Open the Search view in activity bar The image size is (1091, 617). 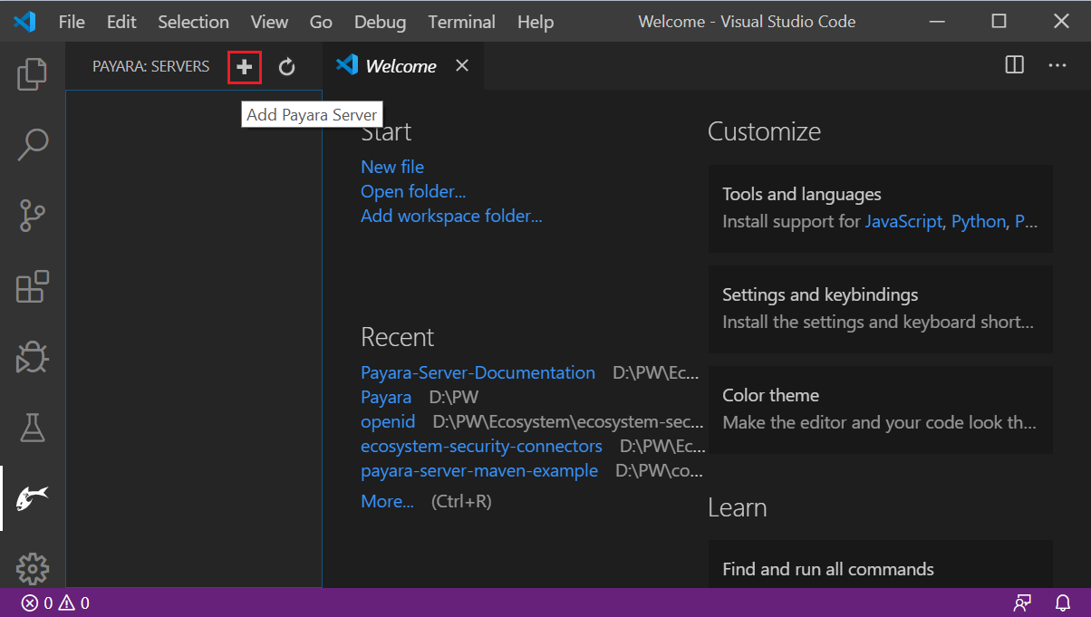33,144
